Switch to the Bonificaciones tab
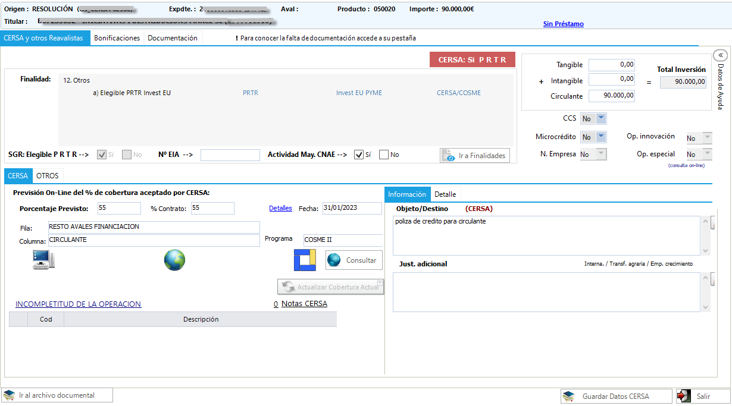This screenshot has height=406, width=732. tap(117, 37)
